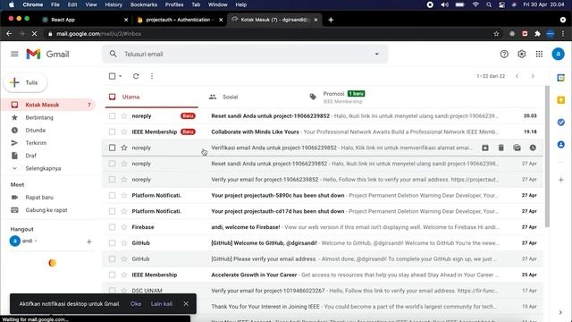Stop loading page button

34,34
